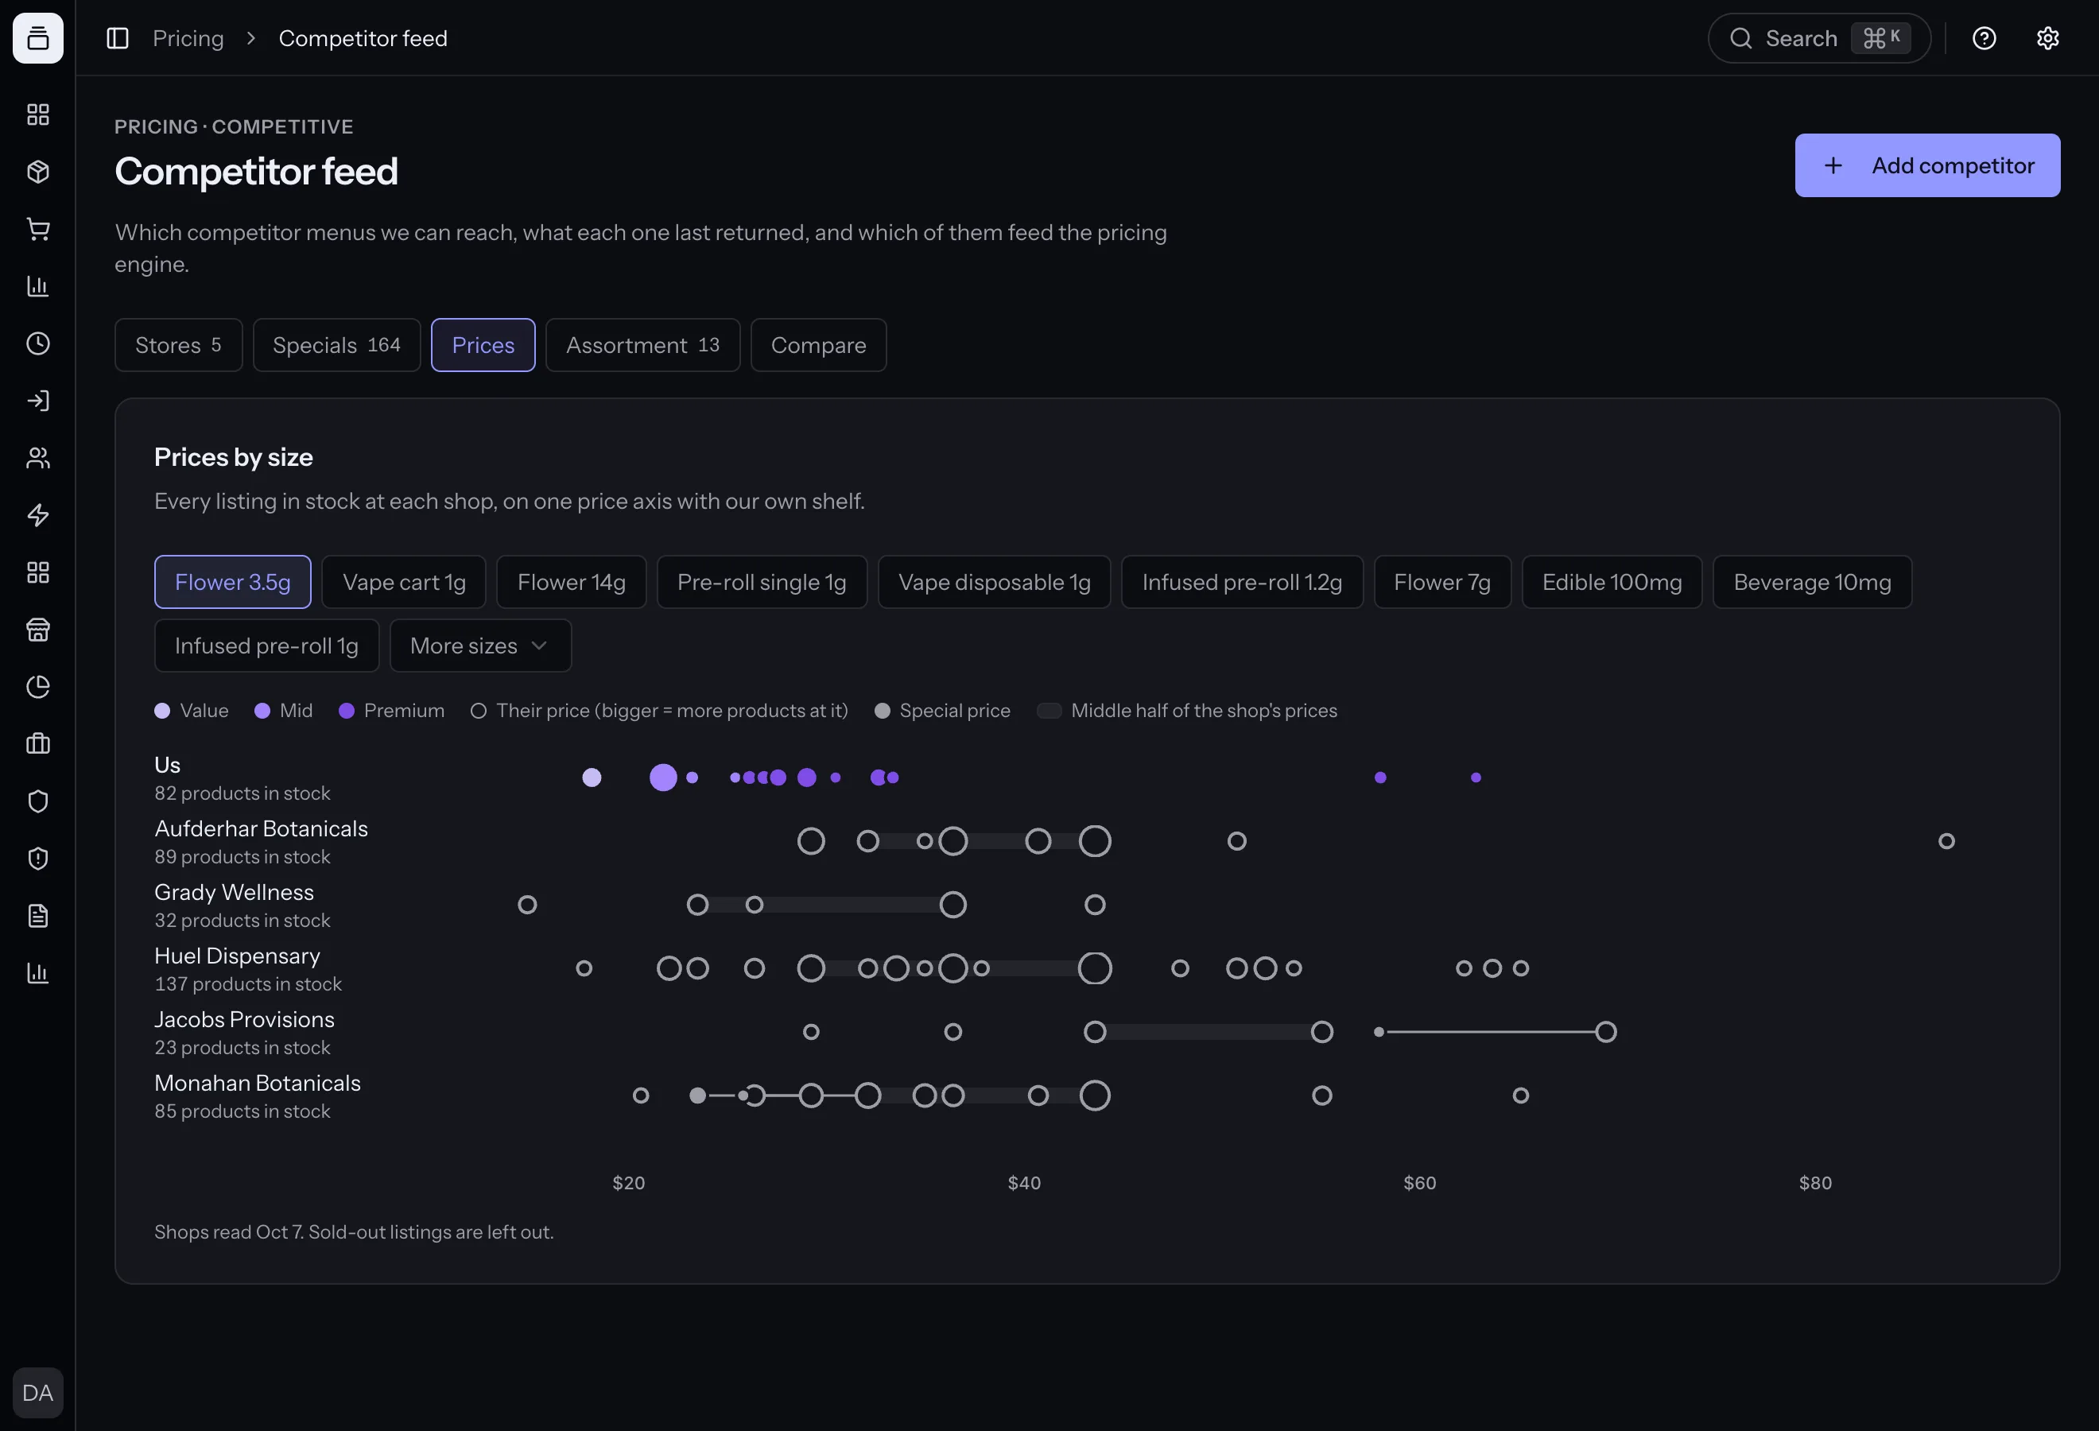Viewport: 2099px width, 1431px height.
Task: Select the Flower 3.5g size chip
Action: coord(232,582)
